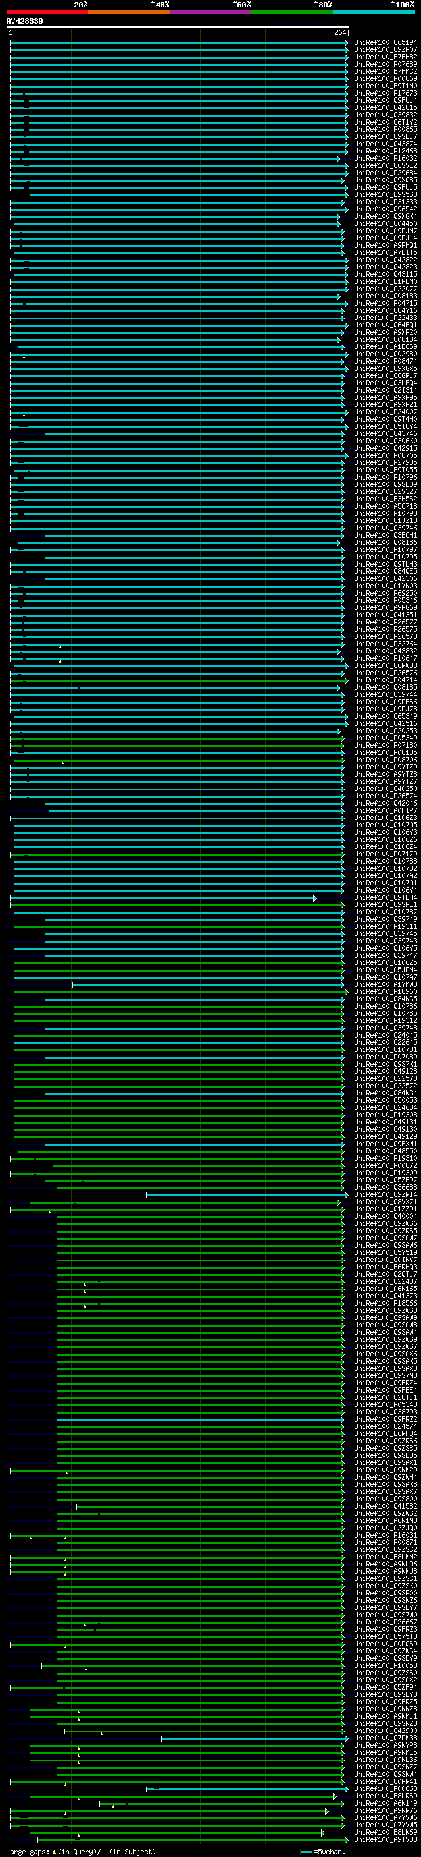Select hit UniRef100_P16032
Viewport: 421px width, 1857px height.
(385, 159)
